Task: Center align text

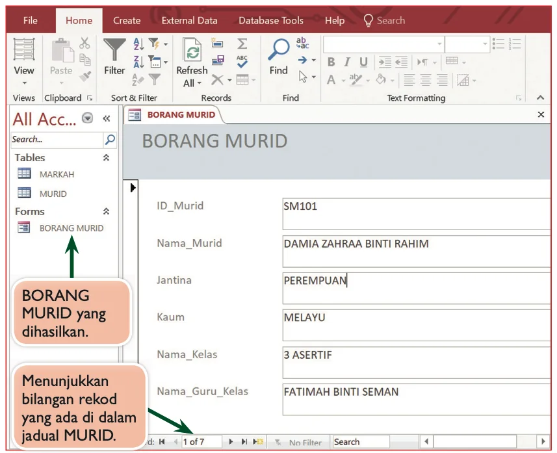Action: point(426,80)
